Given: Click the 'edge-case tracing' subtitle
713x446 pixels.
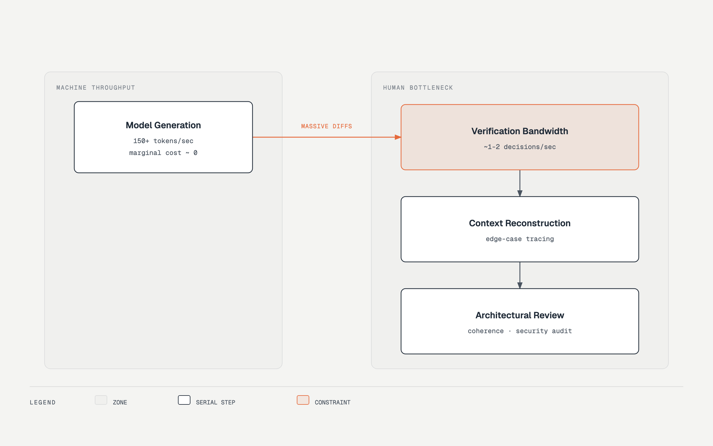Looking at the screenshot, I should coord(520,239).
